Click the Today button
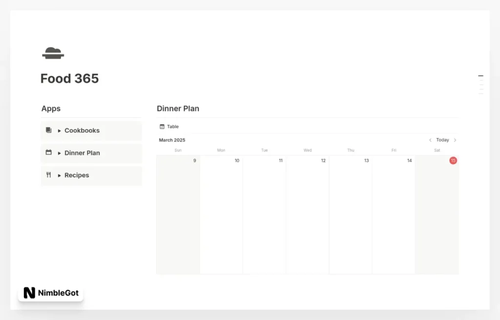 click(x=442, y=140)
